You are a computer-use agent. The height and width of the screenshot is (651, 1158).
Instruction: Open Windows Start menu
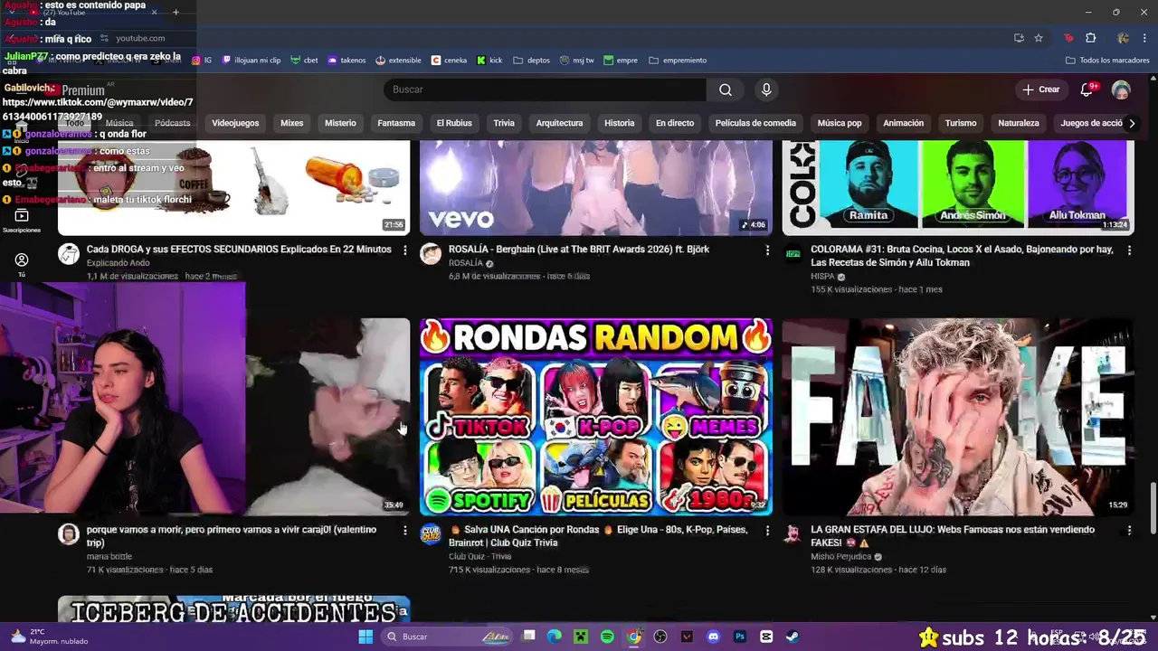pyautogui.click(x=365, y=637)
